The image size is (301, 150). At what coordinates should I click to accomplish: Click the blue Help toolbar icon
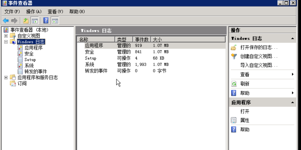tap(46, 21)
